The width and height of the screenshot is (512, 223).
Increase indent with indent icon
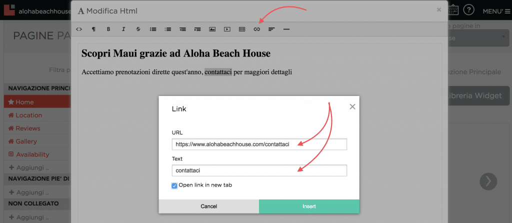(197, 29)
